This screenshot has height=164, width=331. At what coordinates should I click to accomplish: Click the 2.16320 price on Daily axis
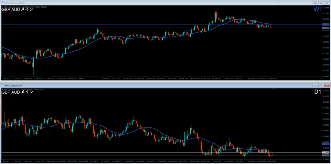326,91
